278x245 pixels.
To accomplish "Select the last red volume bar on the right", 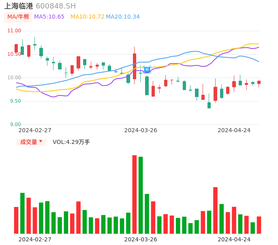I will pos(259,225).
